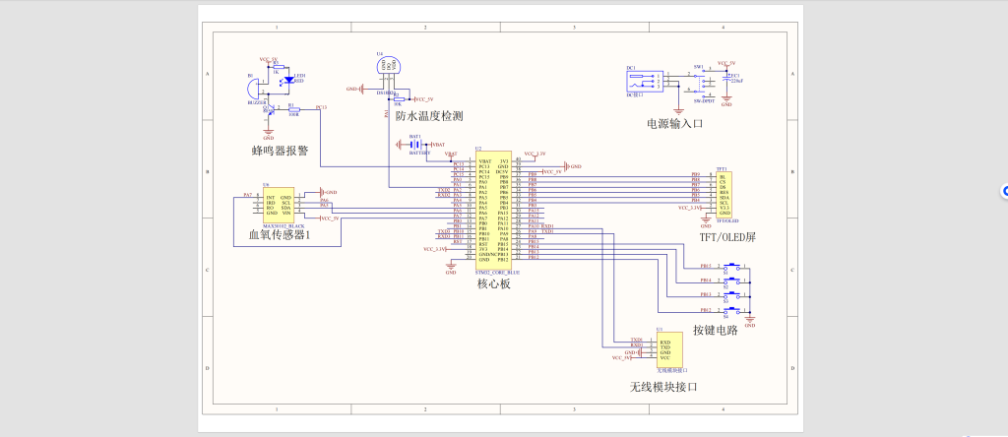Screen dimensions: 1008x437
Task: Click the 蜂鸣器报警 section label
Action: click(280, 151)
